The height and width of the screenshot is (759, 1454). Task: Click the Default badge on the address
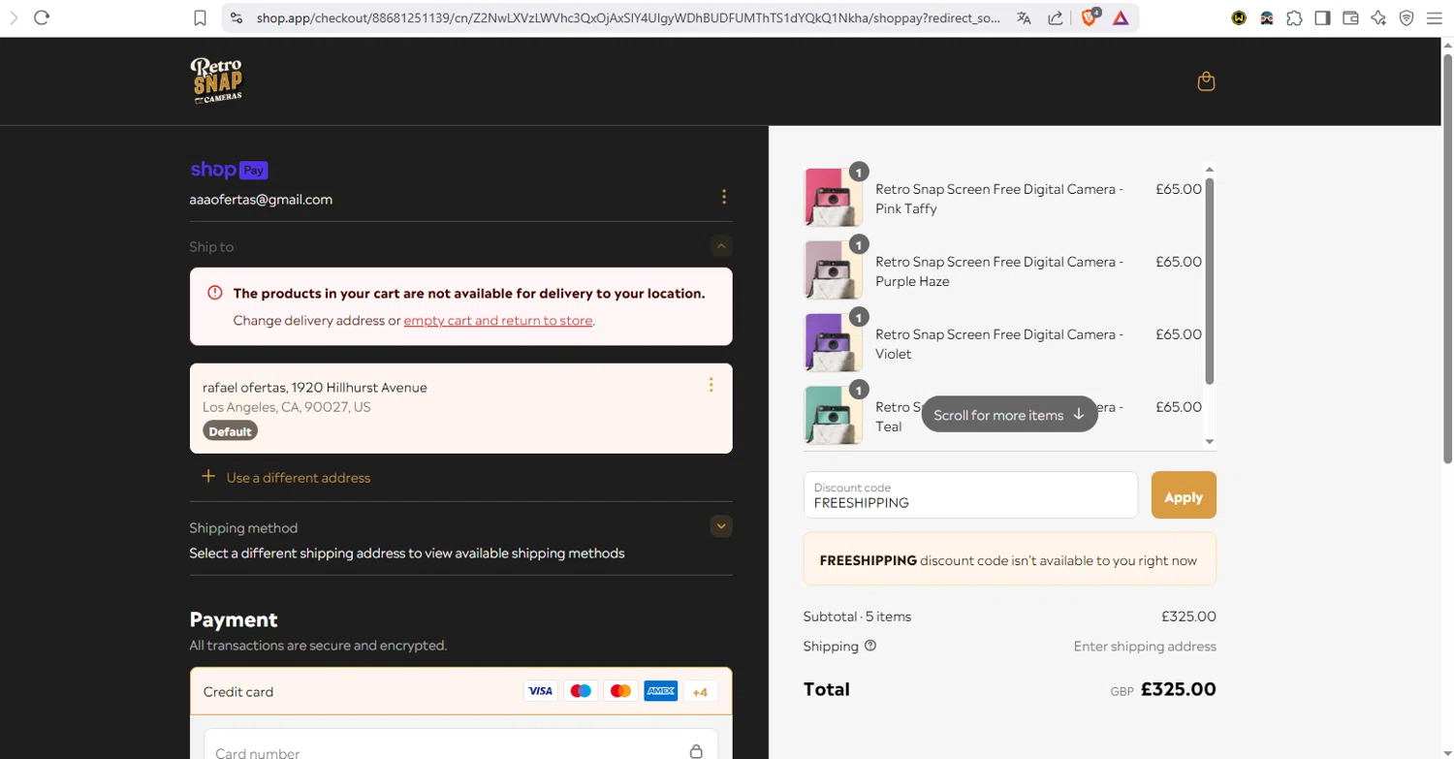[230, 431]
